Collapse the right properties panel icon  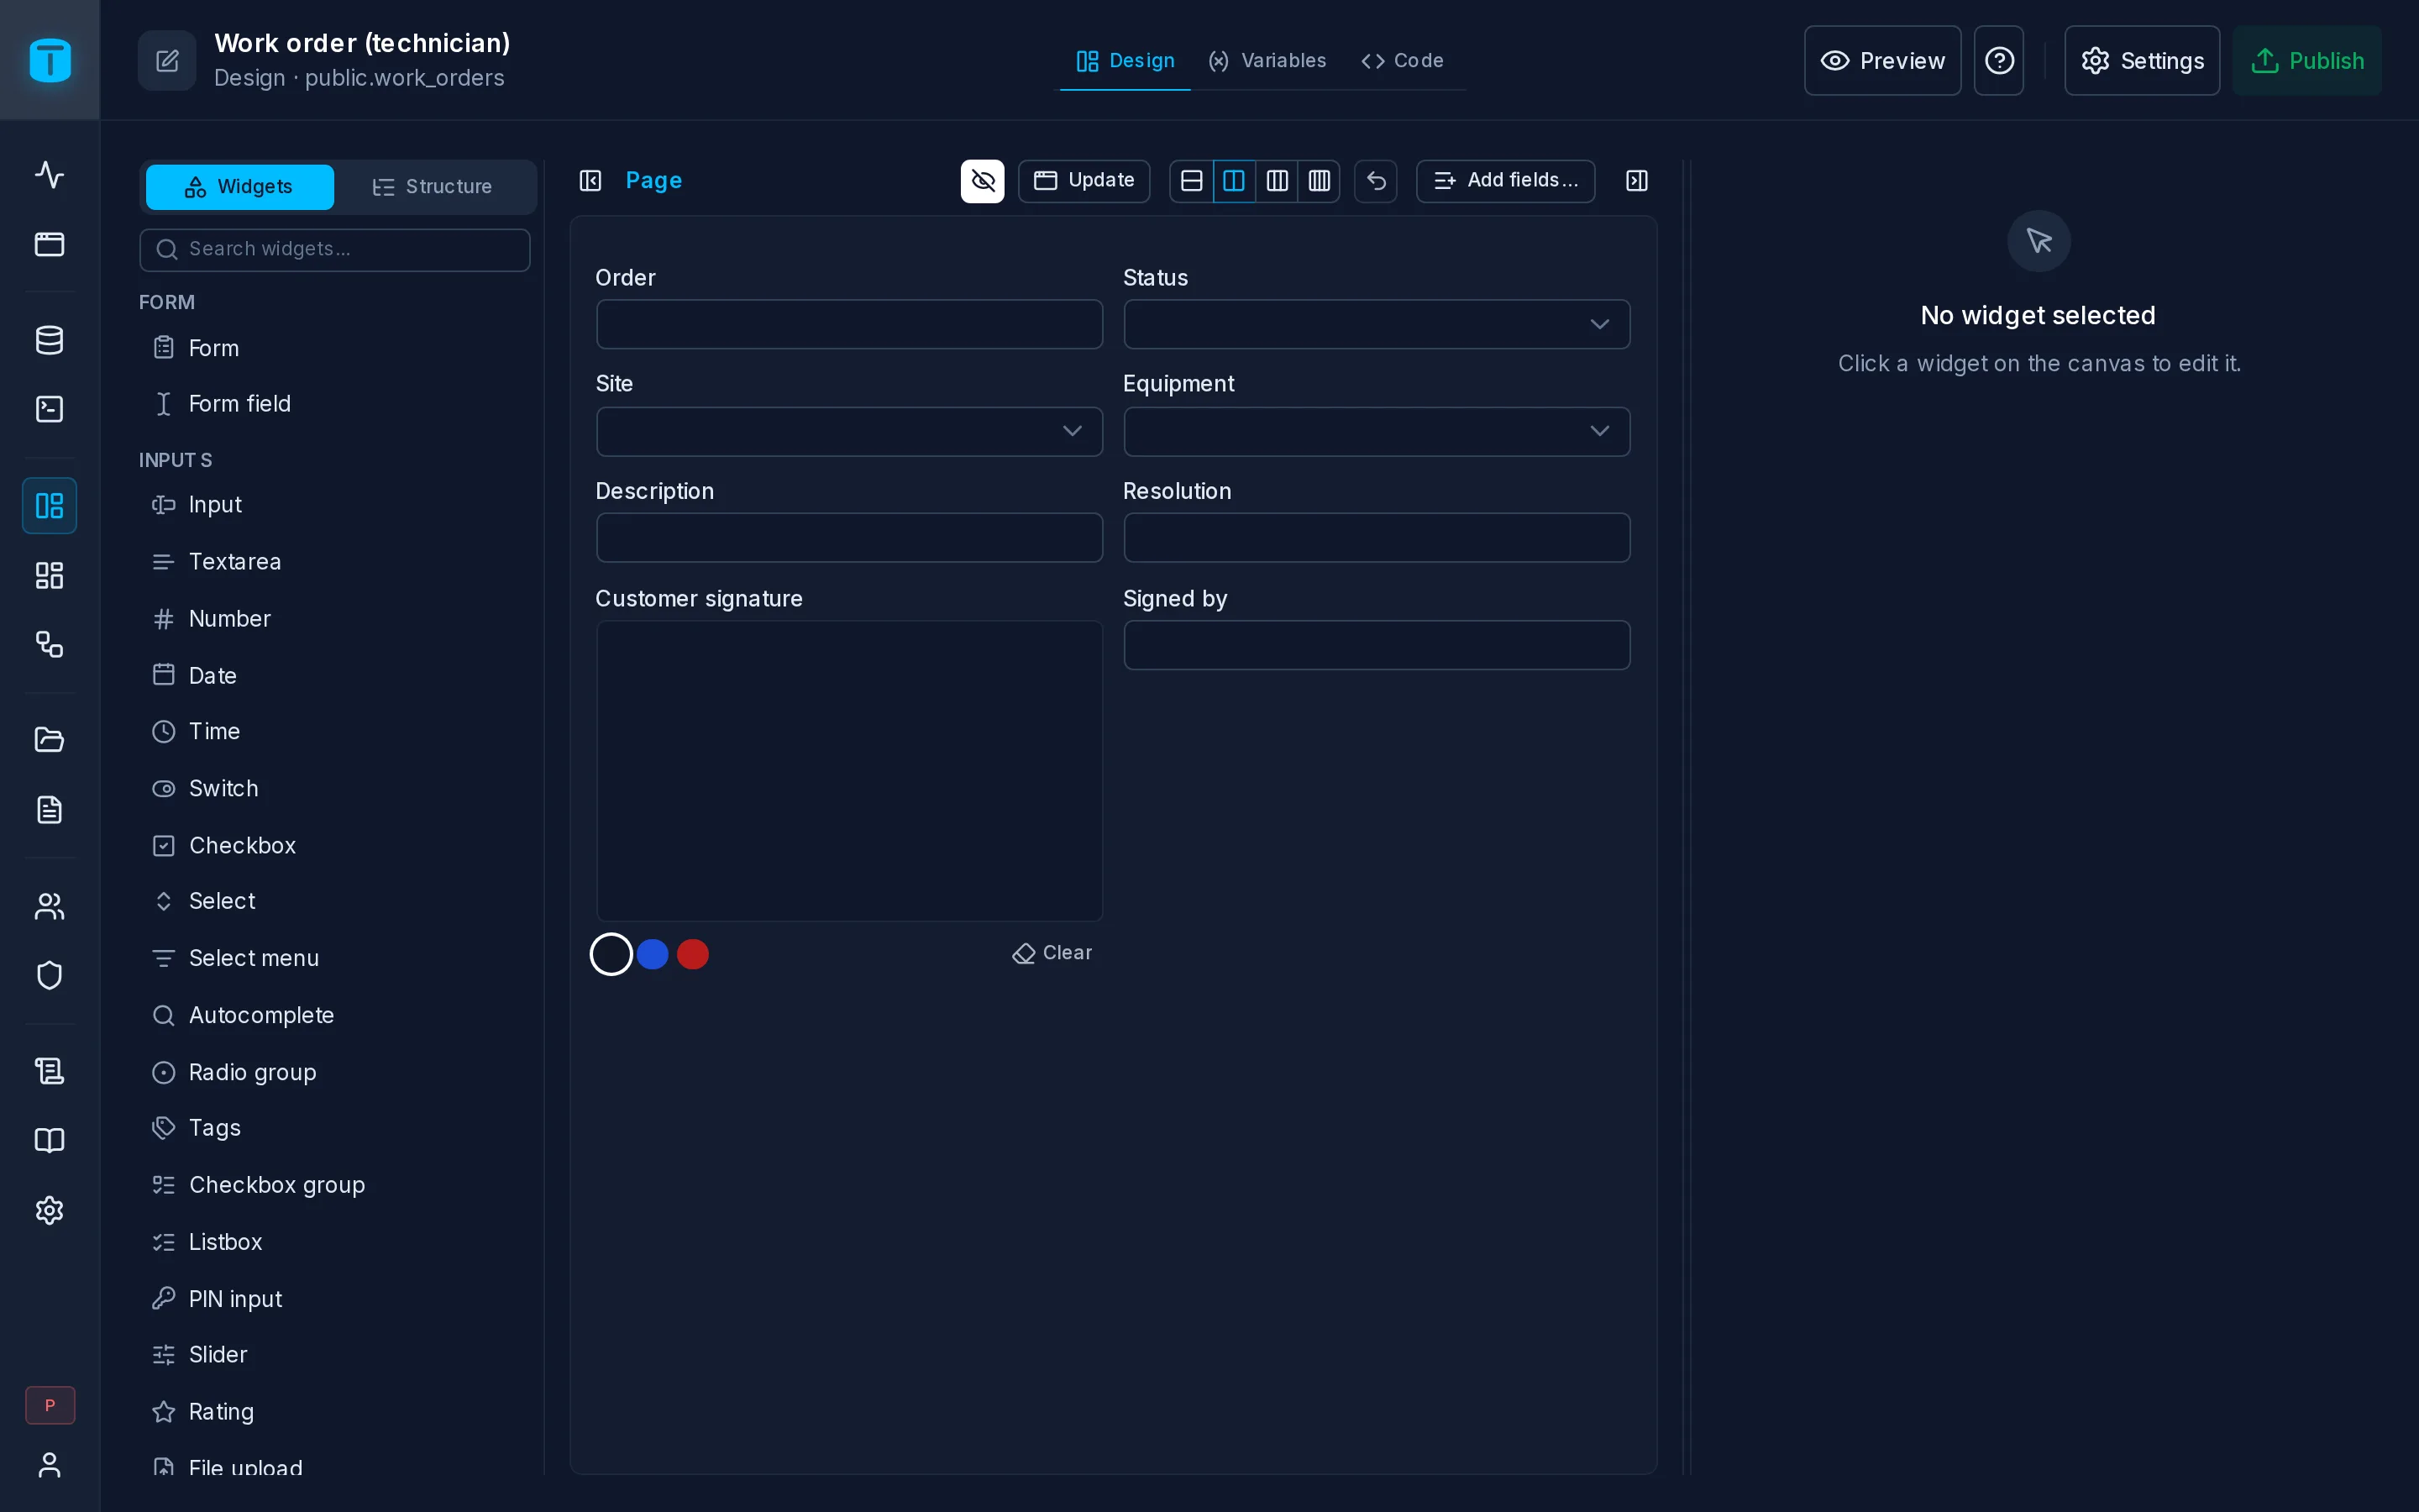point(1636,181)
